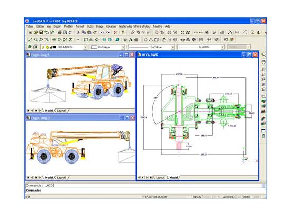Click into the Commande input line
The height and width of the screenshot is (217, 291).
tap(145, 191)
